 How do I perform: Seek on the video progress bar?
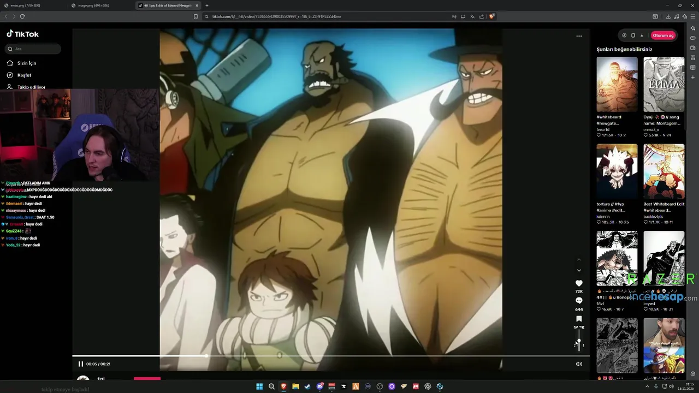(x=331, y=356)
